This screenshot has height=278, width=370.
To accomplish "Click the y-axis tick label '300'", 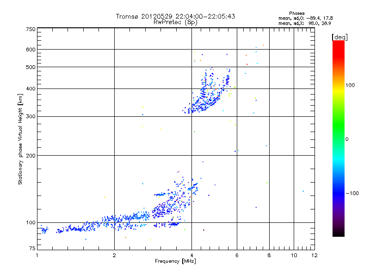I will (x=31, y=117).
